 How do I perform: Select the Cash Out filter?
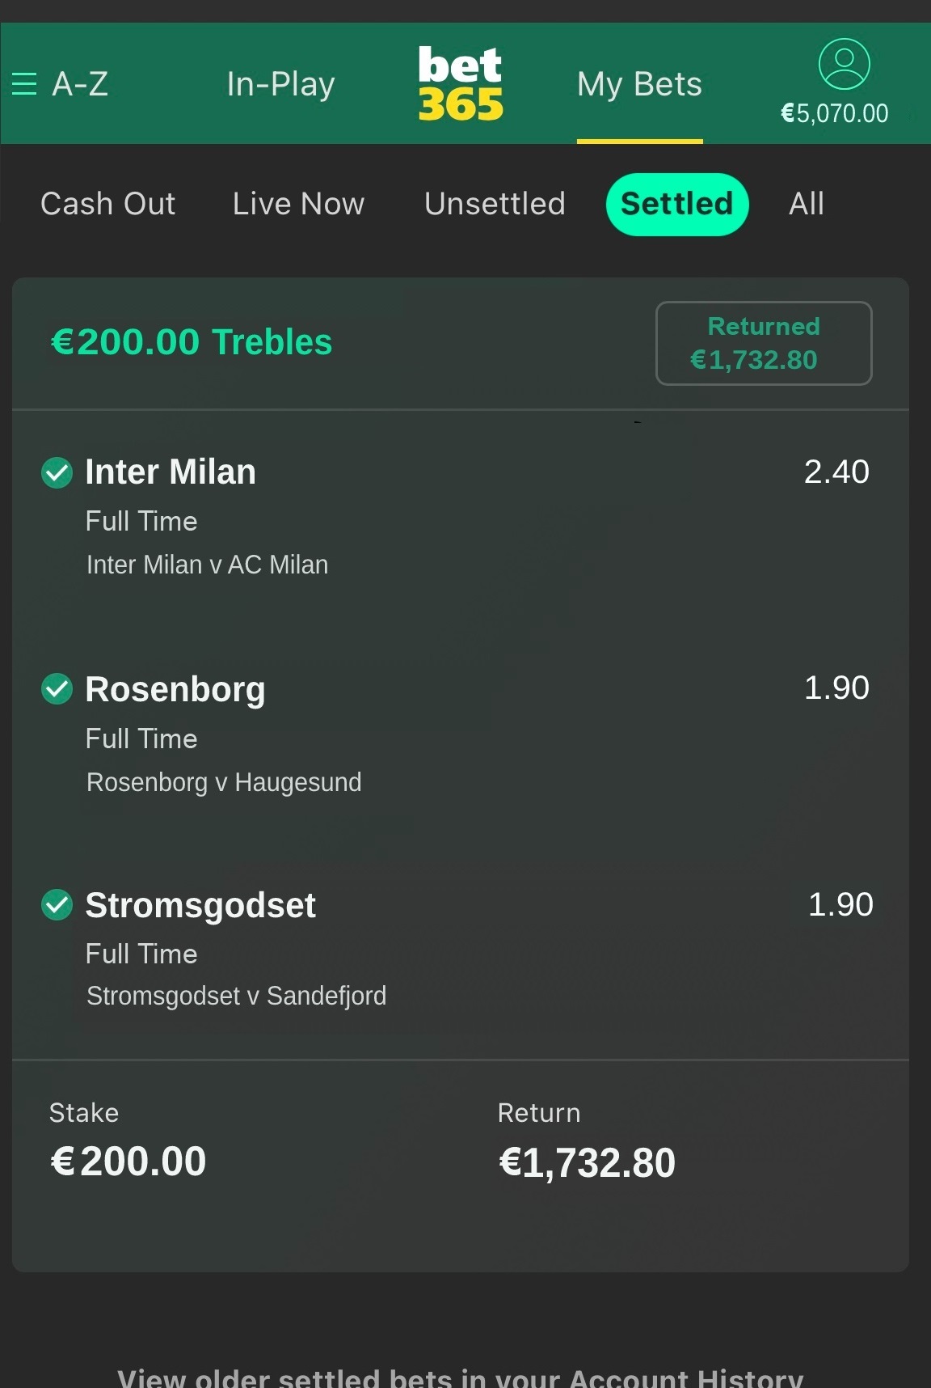pos(107,204)
